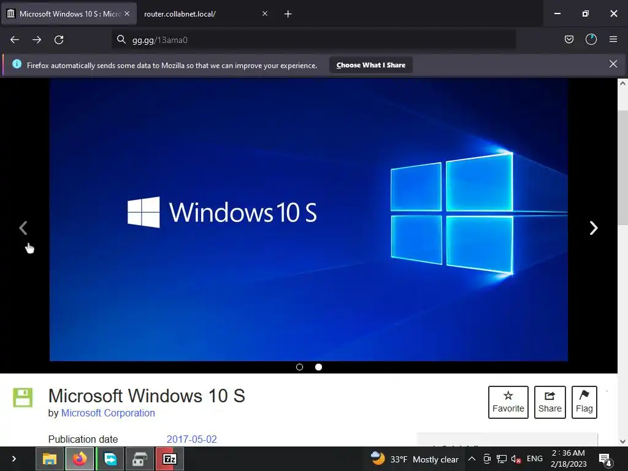
Task: Click the page scroll-up arrow
Action: click(x=622, y=83)
